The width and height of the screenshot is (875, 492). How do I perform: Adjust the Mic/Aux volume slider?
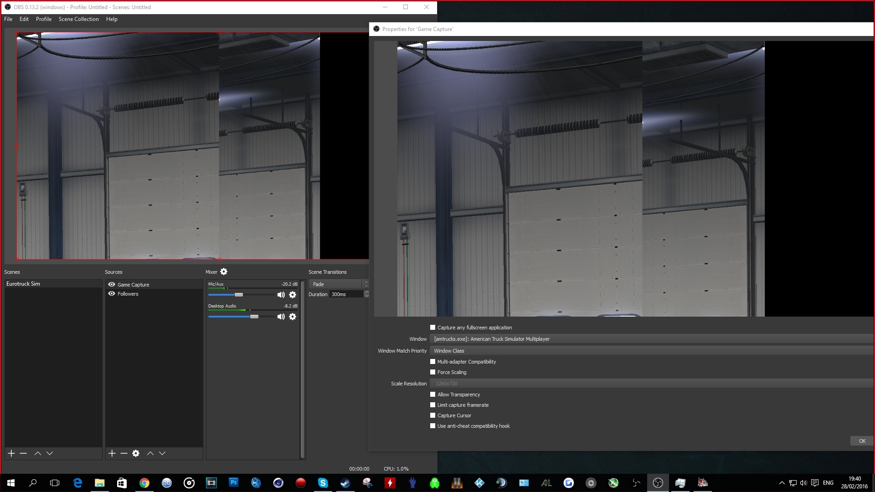click(239, 295)
